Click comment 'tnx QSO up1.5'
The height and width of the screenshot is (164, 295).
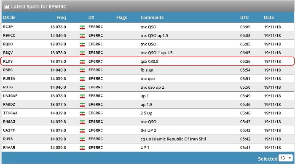click(154, 35)
